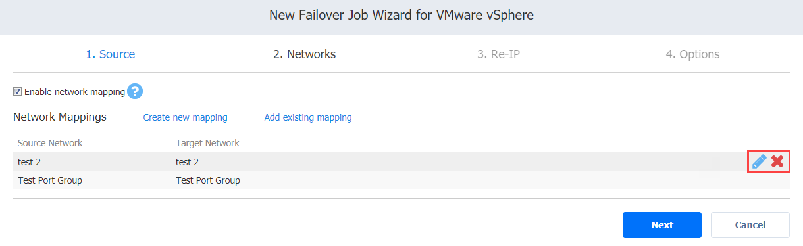The width and height of the screenshot is (803, 246).
Task: Uncheck the Enable network mapping checkbox
Action: pos(18,92)
